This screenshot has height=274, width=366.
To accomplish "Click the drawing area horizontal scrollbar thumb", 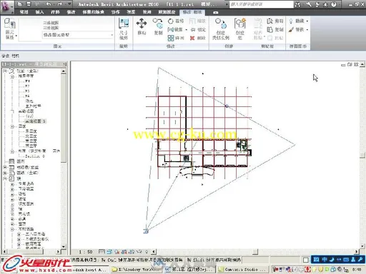I will (255, 252).
